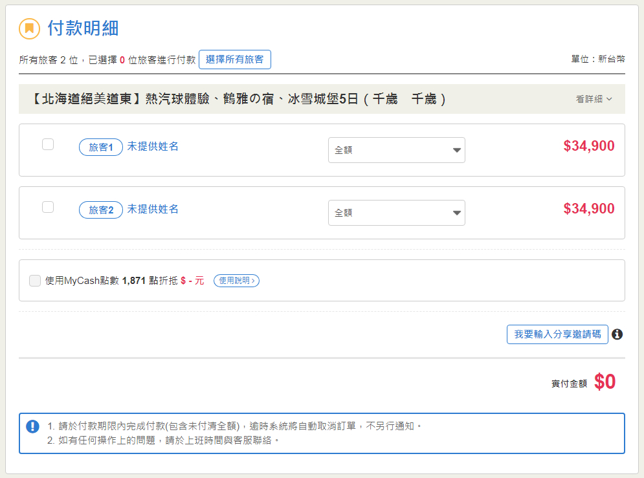Screen dimensions: 644x478
Task: Open 旅客2 payment amount dropdown
Action: click(396, 213)
